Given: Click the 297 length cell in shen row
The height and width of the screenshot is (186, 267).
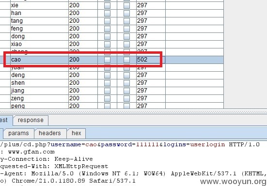Looking at the screenshot, I should pyautogui.click(x=151, y=83).
